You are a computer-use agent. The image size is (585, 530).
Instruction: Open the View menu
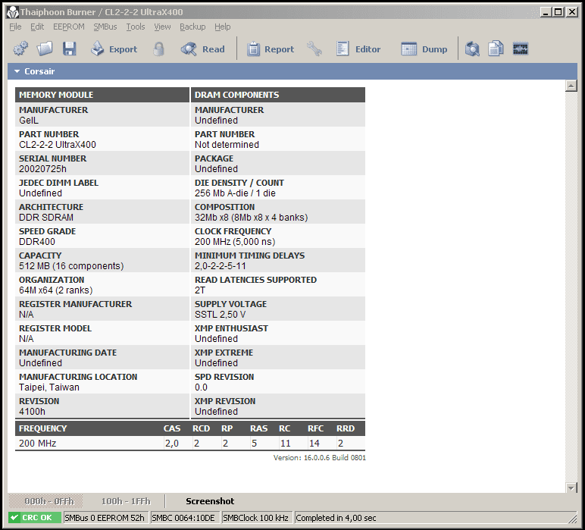click(x=162, y=27)
